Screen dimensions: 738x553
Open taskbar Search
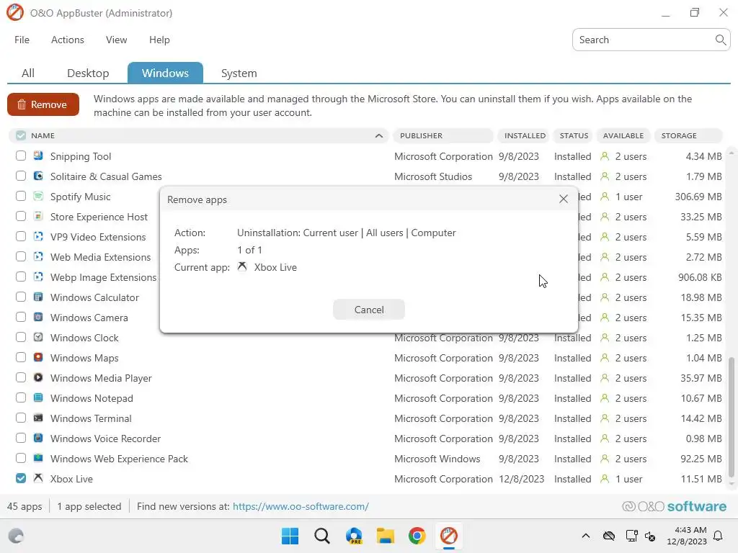tap(322, 536)
